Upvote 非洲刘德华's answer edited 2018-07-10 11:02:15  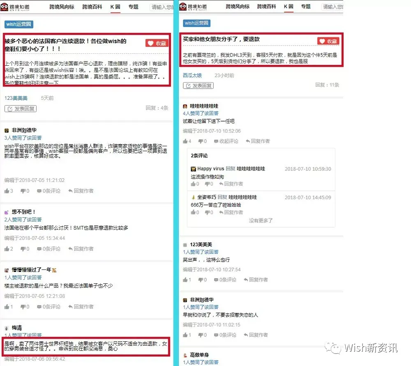[187, 335]
